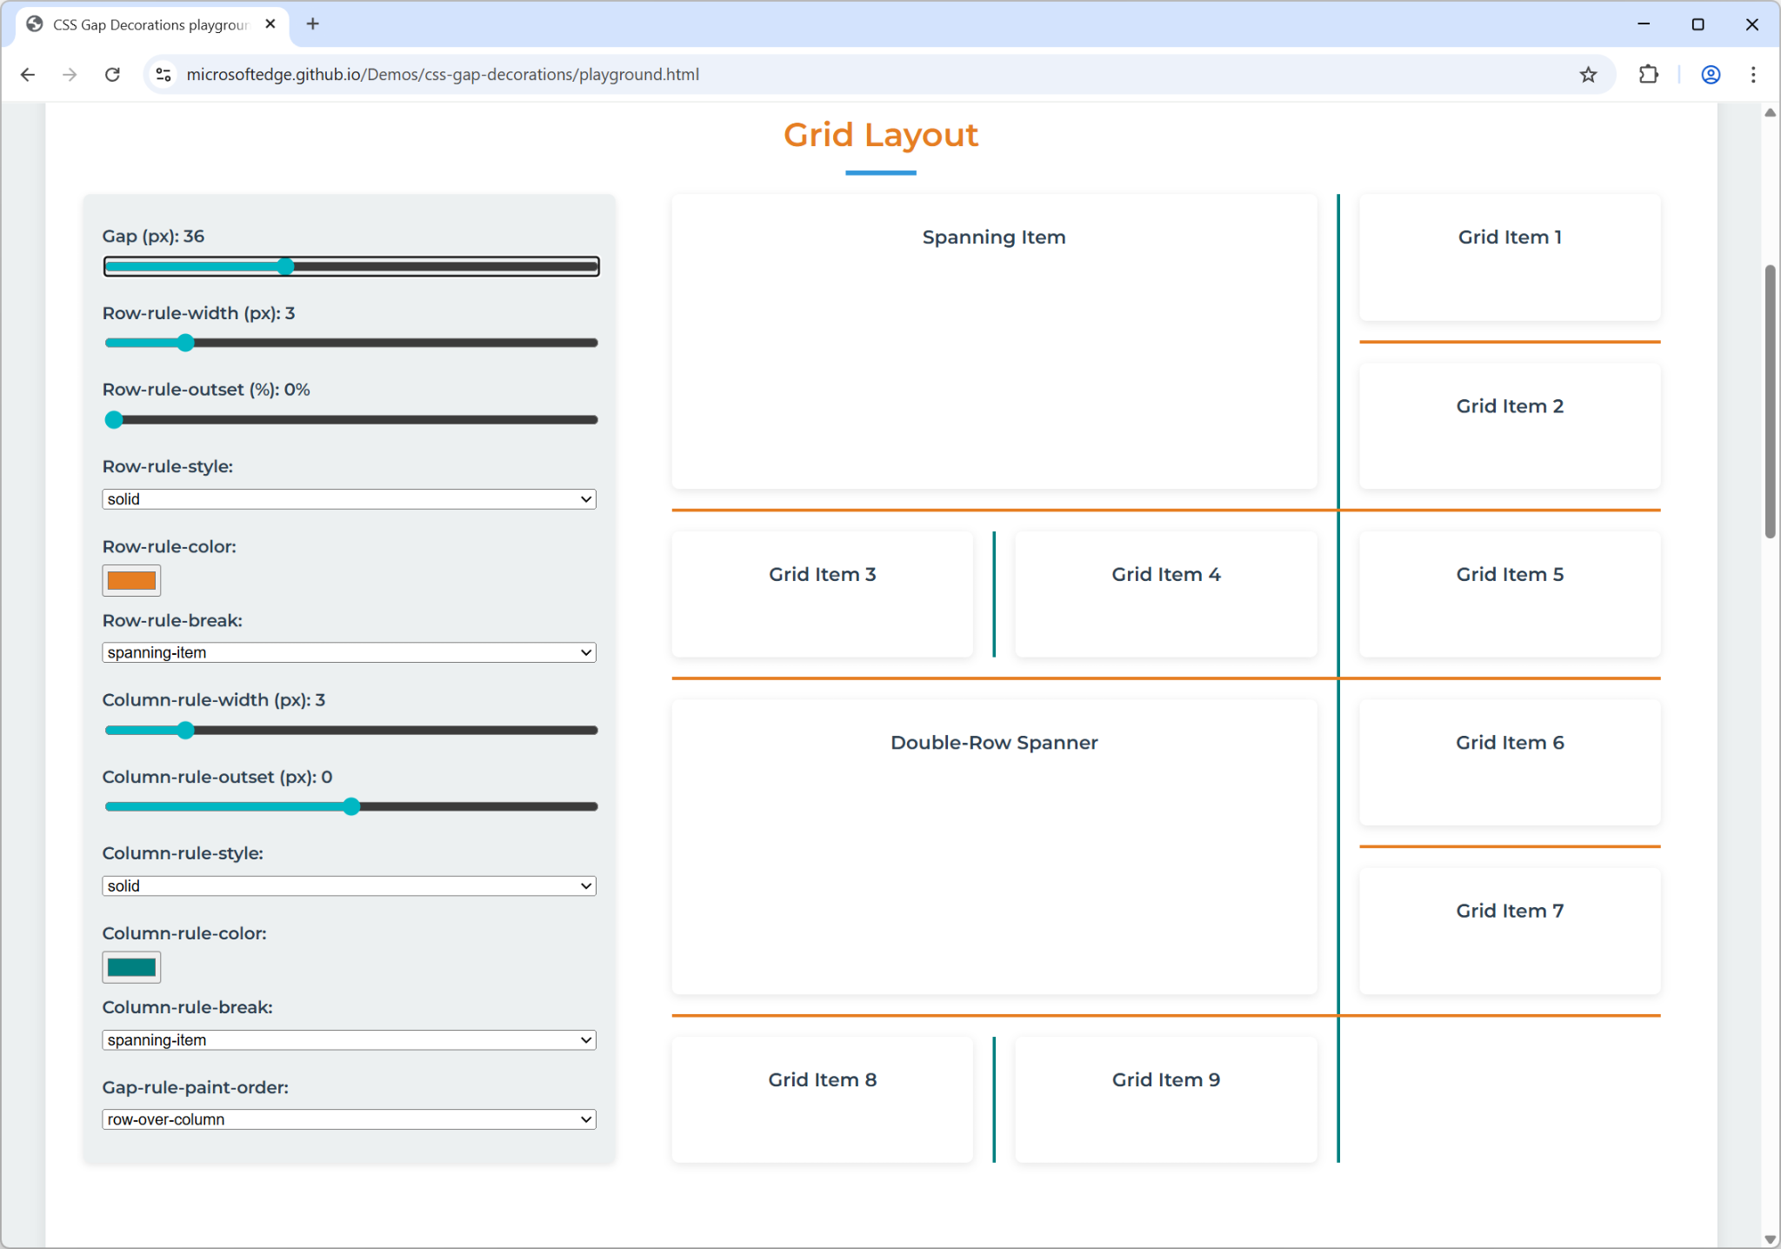Image resolution: width=1781 pixels, height=1249 pixels.
Task: Open the Column-rule-break dropdown
Action: 349,1039
